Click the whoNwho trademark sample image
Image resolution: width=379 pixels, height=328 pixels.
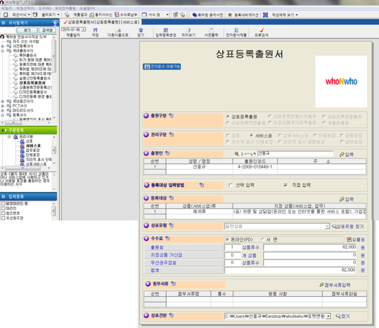(341, 81)
